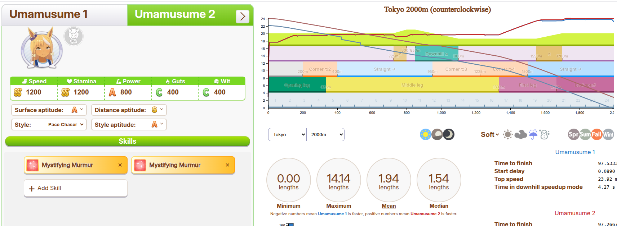Click the Speed stat header
Image resolution: width=617 pixels, height=226 pixels.
point(34,81)
